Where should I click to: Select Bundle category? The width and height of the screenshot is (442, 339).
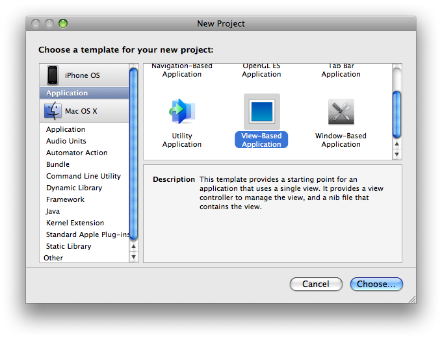pos(84,164)
